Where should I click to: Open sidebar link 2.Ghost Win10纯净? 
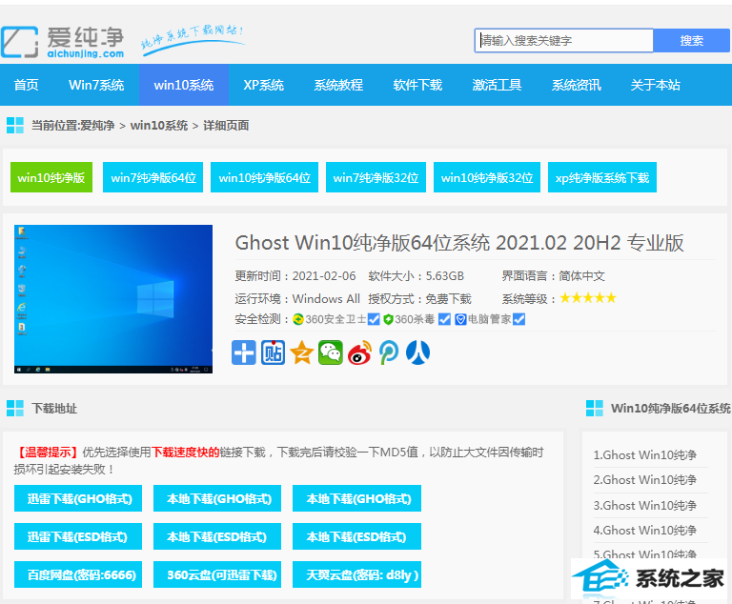point(644,480)
